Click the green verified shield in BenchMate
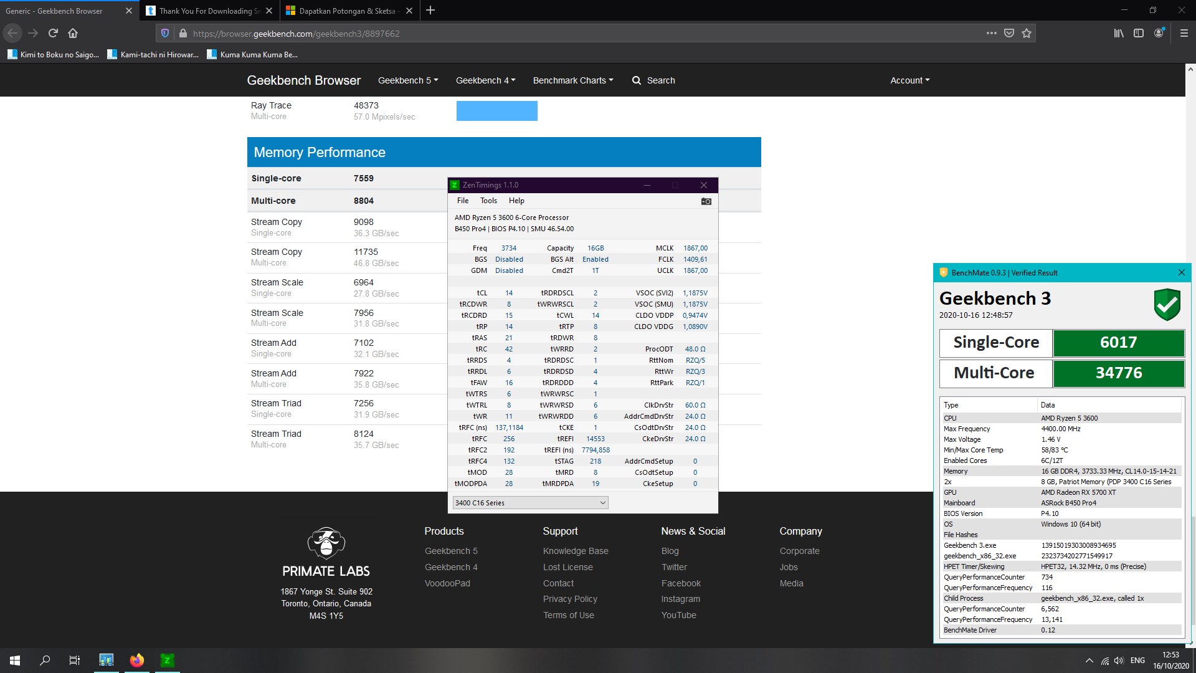This screenshot has height=673, width=1196. [1167, 304]
